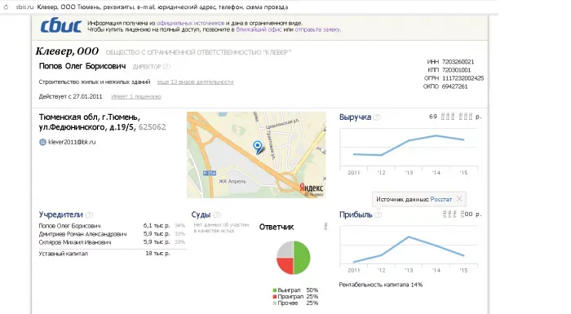The image size is (571, 314).
Task: Click the ОКПО value 69427261
Action: pos(455,86)
